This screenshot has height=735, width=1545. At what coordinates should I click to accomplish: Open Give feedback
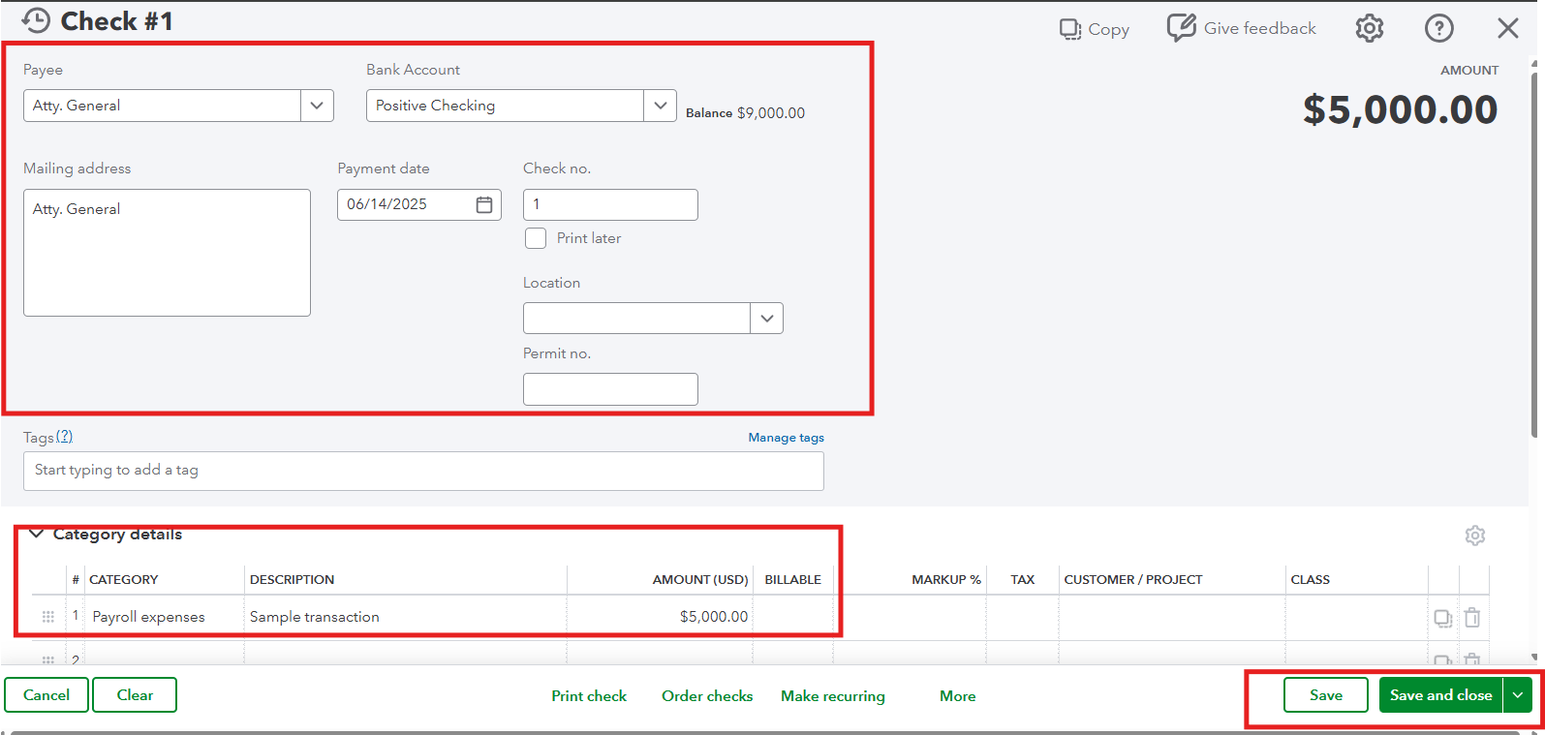[x=1241, y=28]
